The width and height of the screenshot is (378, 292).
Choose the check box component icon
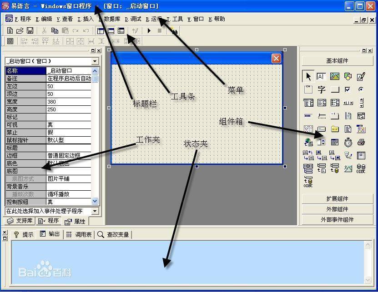click(348, 89)
